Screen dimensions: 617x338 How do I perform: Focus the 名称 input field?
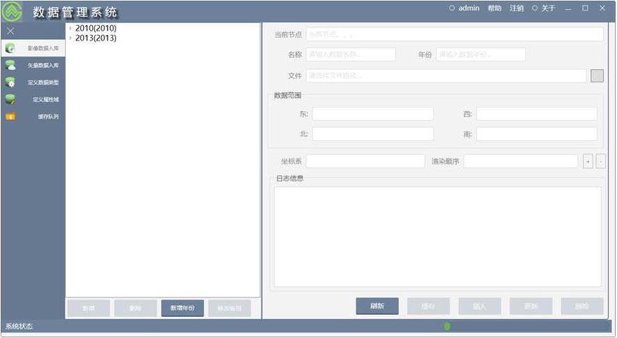tap(351, 54)
